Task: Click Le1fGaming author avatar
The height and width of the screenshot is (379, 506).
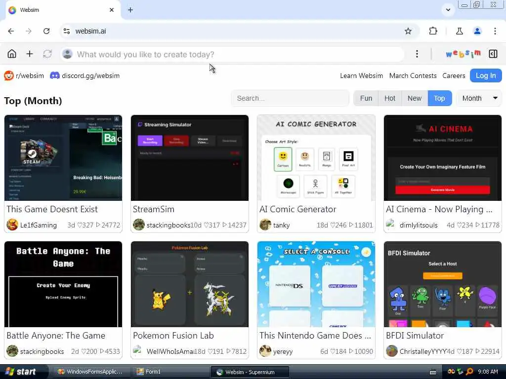Action: 12,225
